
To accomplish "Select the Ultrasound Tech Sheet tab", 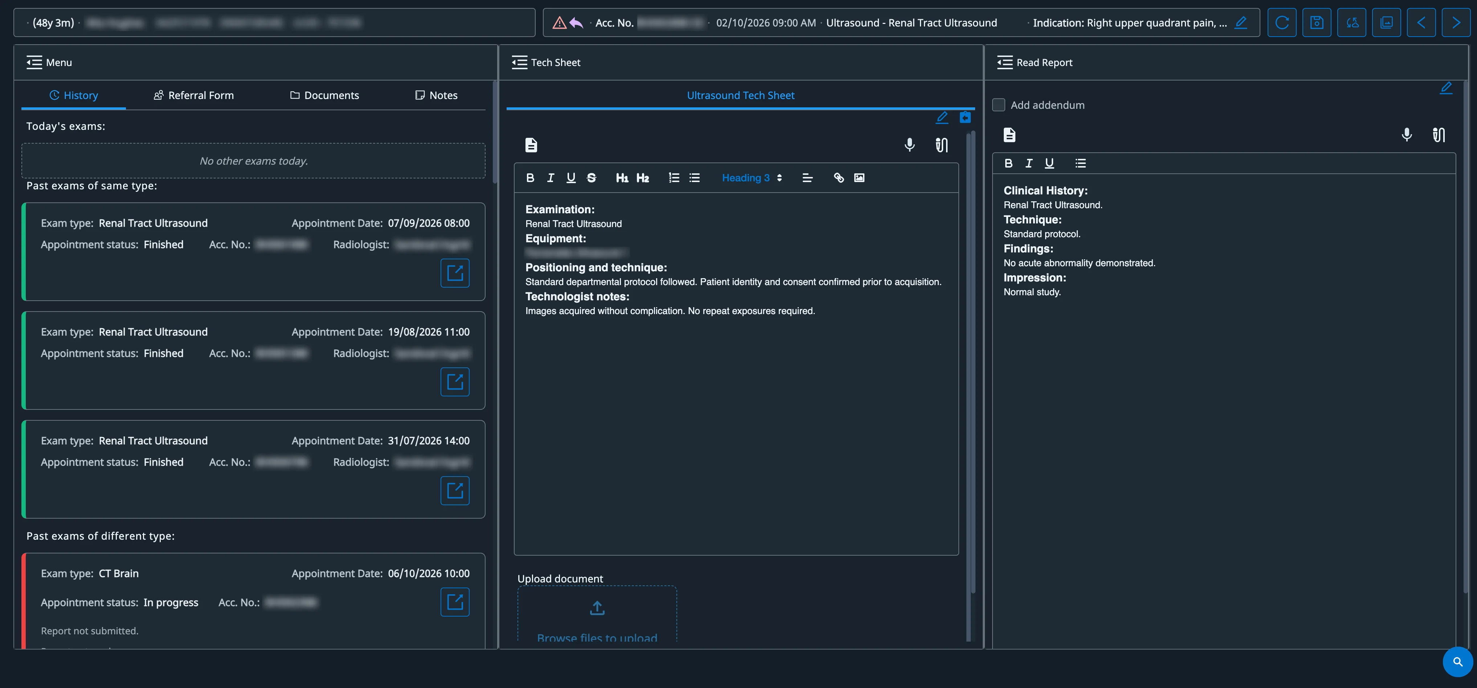I will coord(740,95).
